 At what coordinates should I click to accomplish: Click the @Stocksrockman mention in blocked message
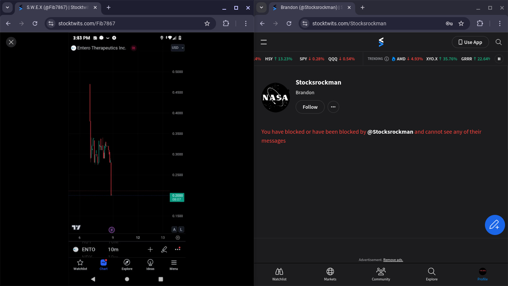(390, 132)
